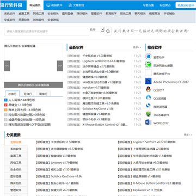Click the magnifier search icon
The height and width of the screenshot is (196, 196).
(108, 31)
